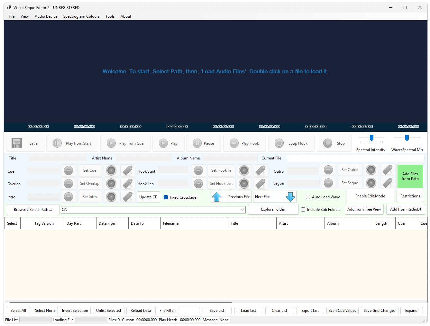Click the minus icon in the Outro row
Viewport: 430px width, 326px height.
click(x=328, y=170)
